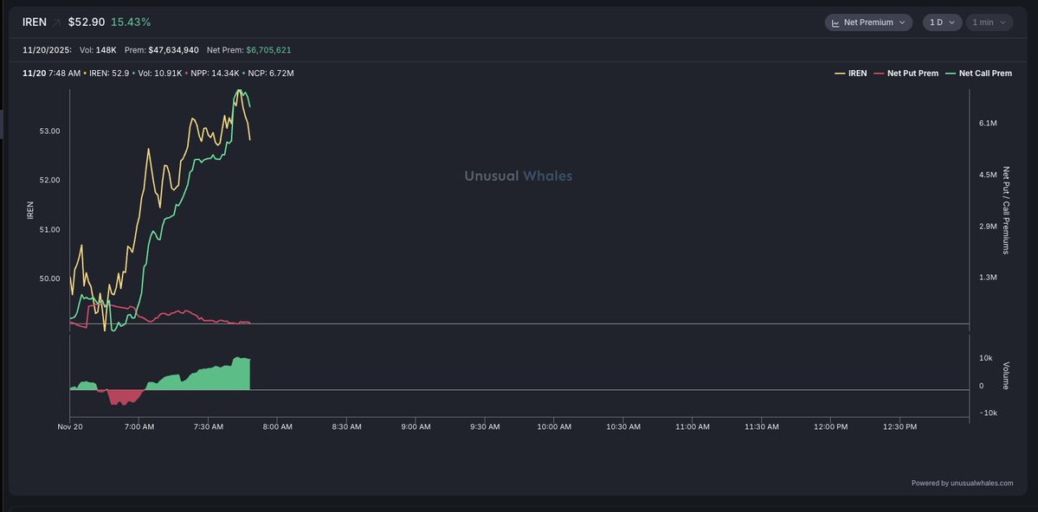Click the yellow IREN legend line marker
Viewport: 1038px width, 512px height.
click(840, 74)
